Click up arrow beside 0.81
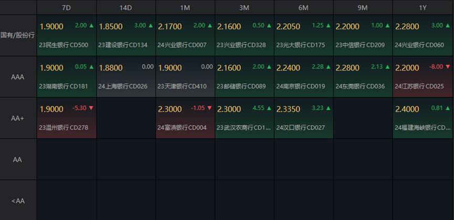This screenshot has height=220, width=454. [448, 108]
